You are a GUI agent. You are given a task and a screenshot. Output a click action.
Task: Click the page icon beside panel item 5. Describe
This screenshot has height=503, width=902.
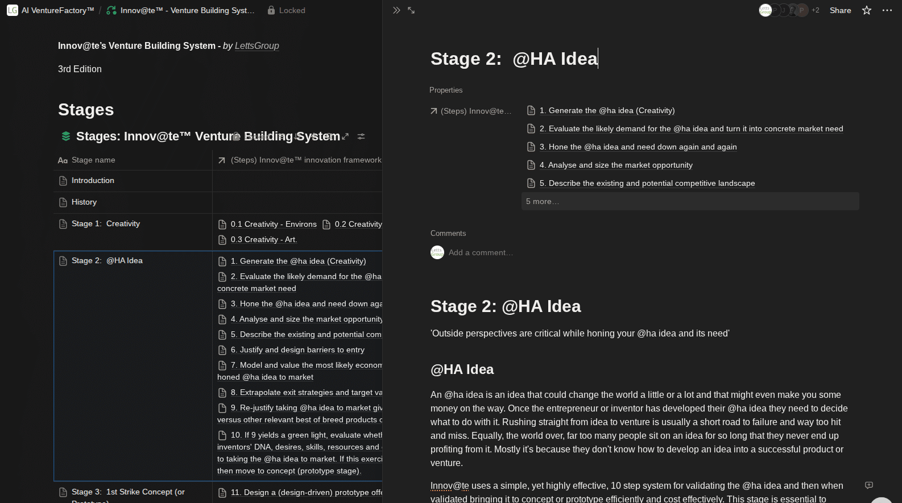pyautogui.click(x=531, y=184)
